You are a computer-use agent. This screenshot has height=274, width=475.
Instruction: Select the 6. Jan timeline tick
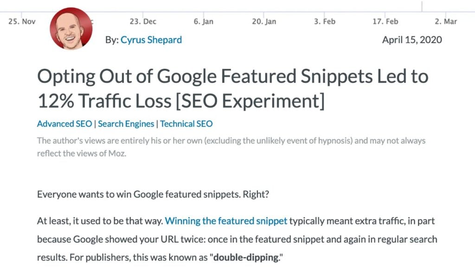pos(204,21)
